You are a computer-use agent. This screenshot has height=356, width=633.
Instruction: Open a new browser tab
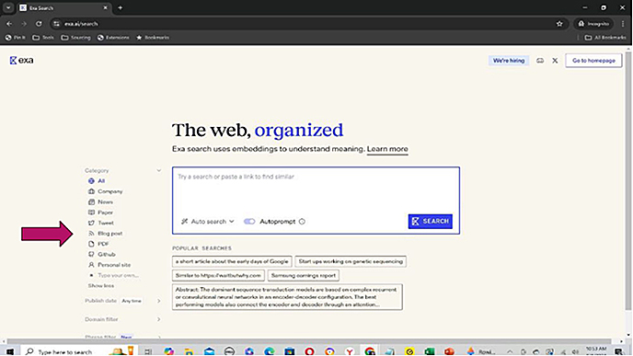click(x=121, y=7)
